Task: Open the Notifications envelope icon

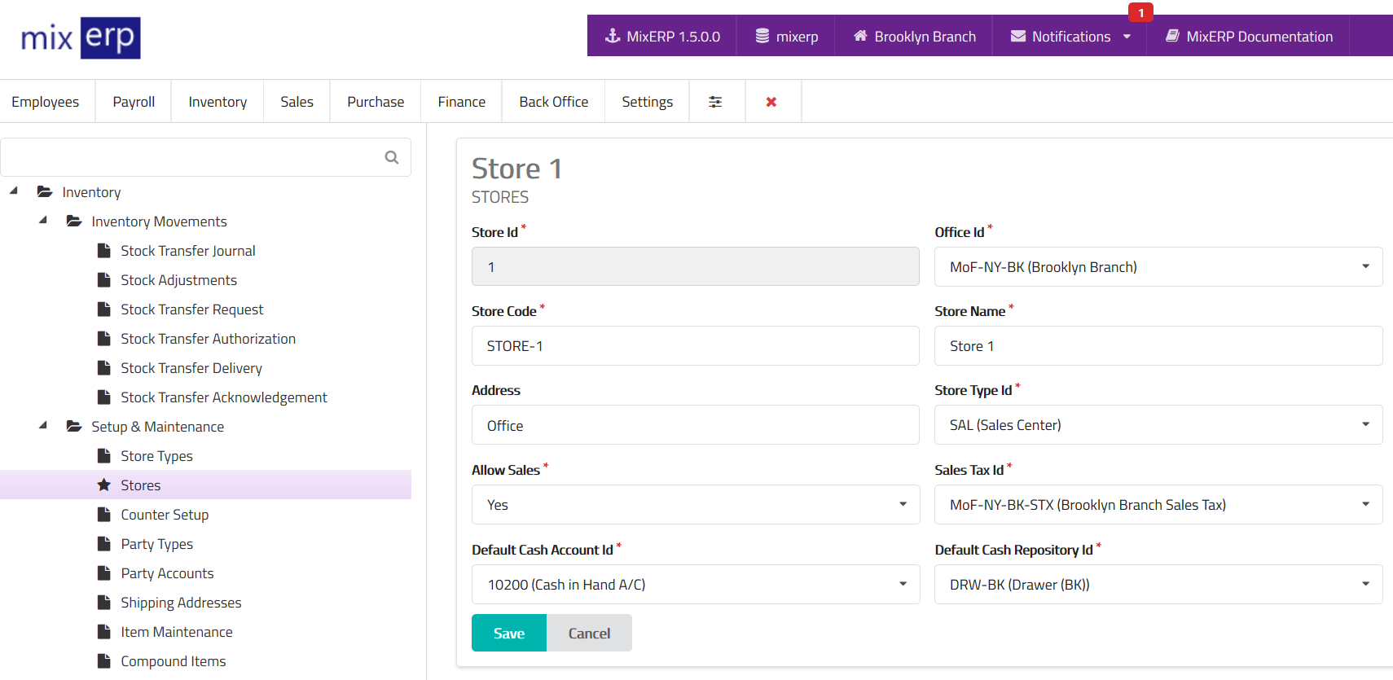Action: point(1018,36)
